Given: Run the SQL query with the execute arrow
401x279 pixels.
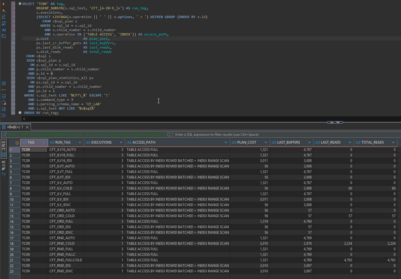Looking at the screenshot, I should coord(4,4).
